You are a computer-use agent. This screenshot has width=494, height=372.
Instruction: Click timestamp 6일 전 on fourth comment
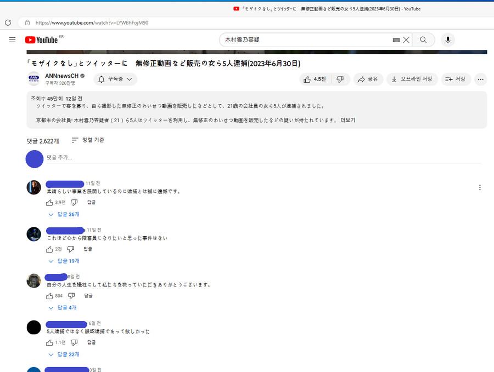click(94, 323)
